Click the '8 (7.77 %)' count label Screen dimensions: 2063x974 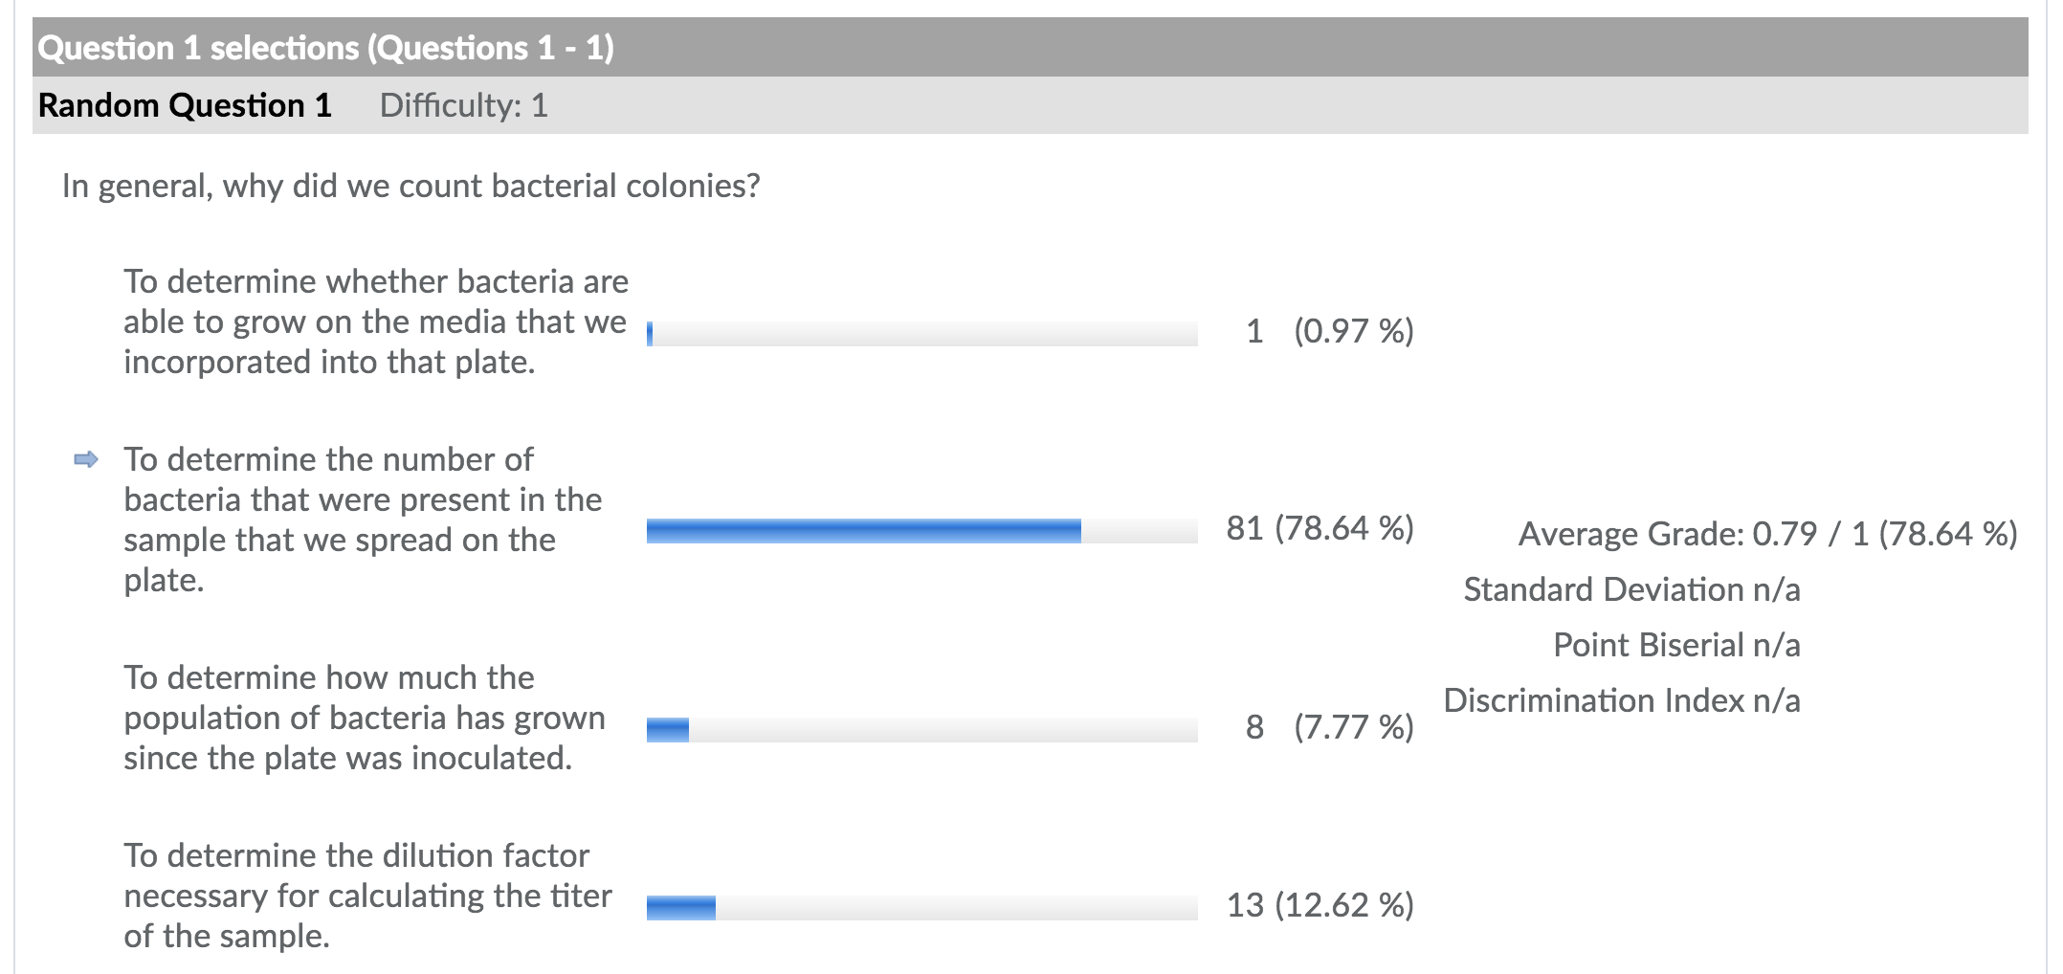click(1329, 728)
